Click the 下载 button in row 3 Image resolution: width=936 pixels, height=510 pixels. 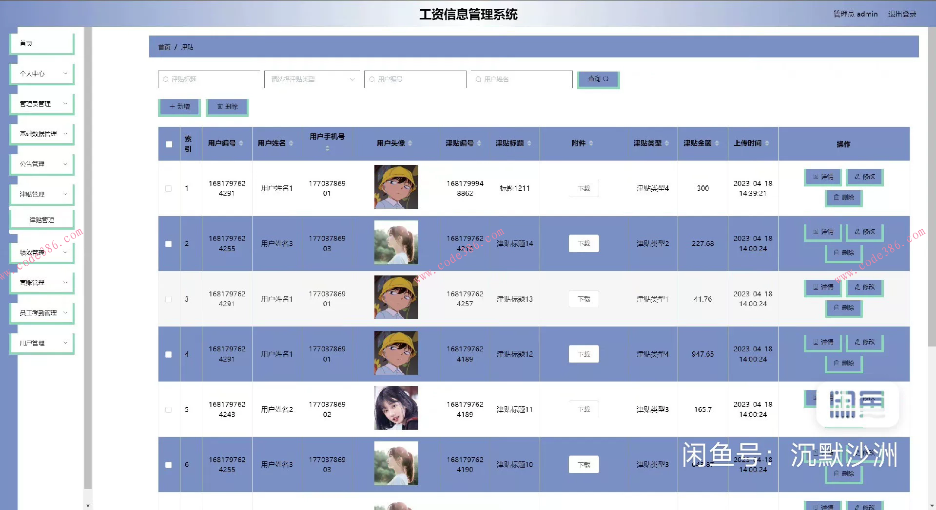pyautogui.click(x=583, y=298)
